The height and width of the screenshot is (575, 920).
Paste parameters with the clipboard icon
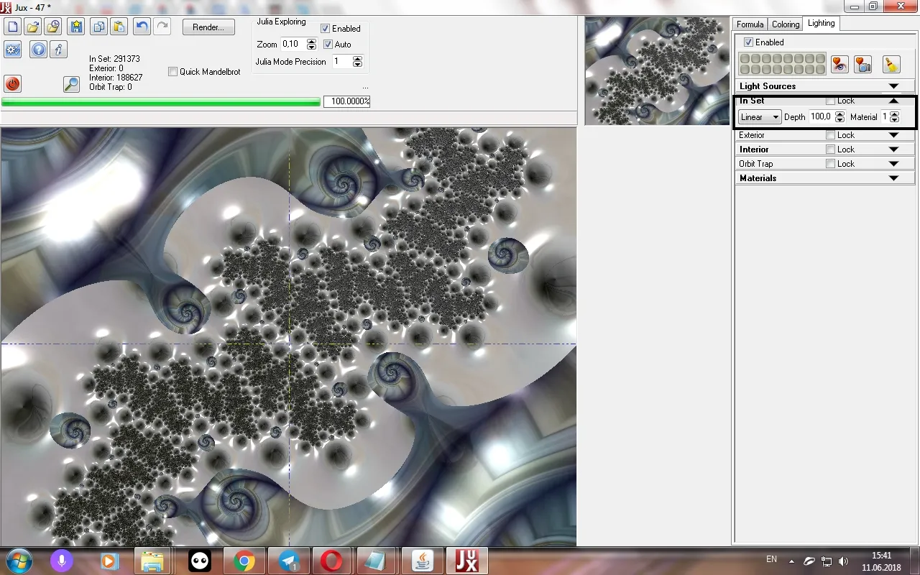119,27
